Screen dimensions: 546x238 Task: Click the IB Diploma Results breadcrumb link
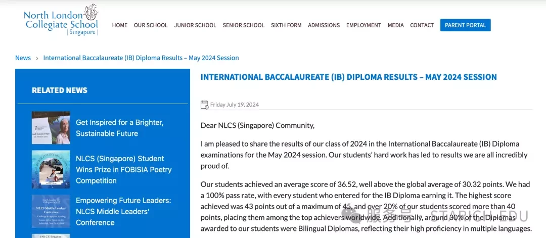[141, 58]
